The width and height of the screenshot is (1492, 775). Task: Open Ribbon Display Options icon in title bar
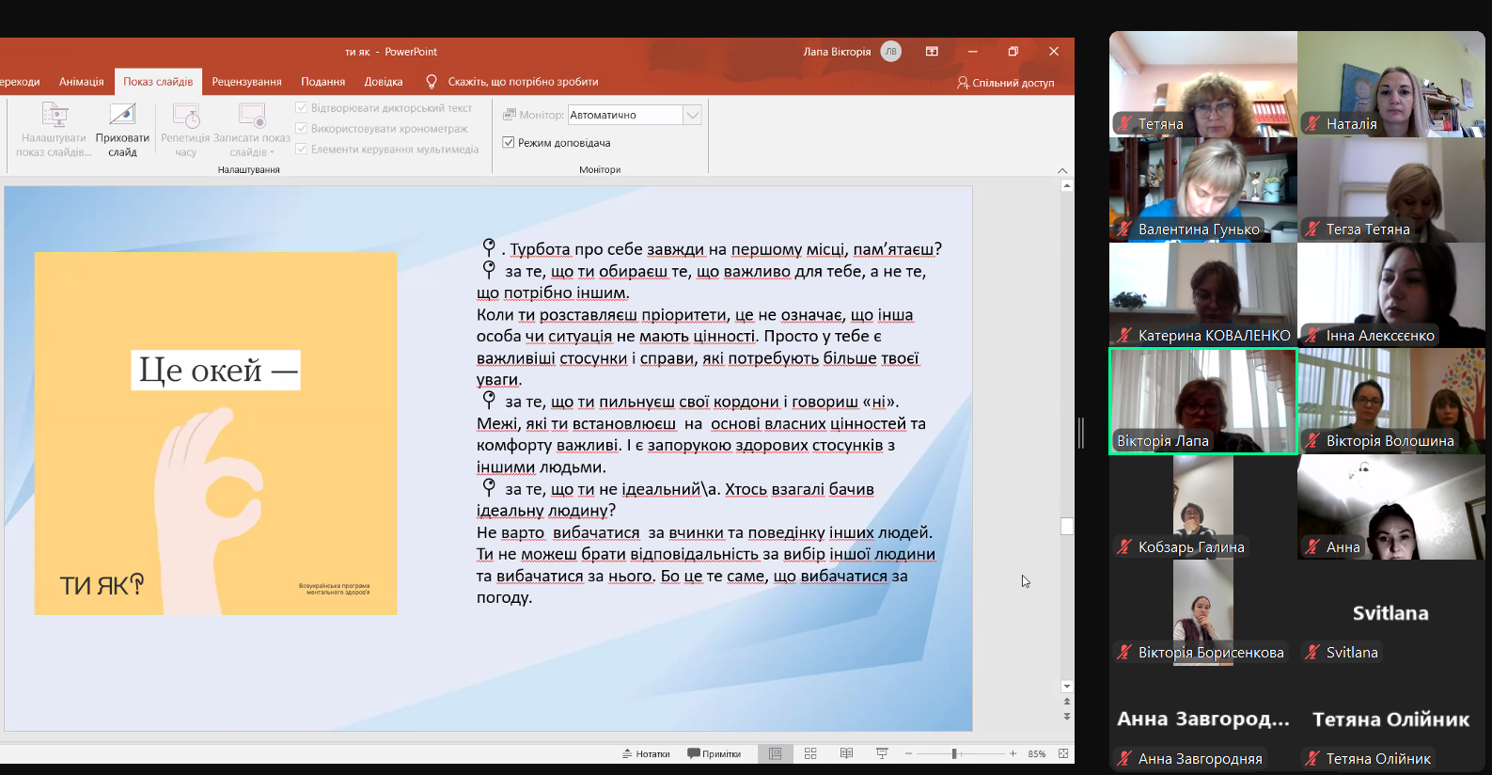[x=932, y=52]
